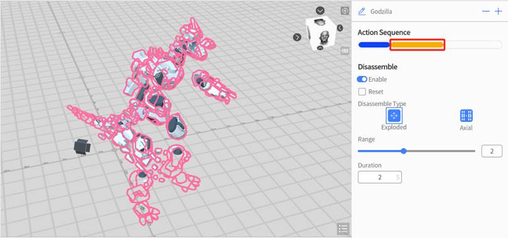Check the Reset checkbox
508x238 pixels.
[362, 92]
